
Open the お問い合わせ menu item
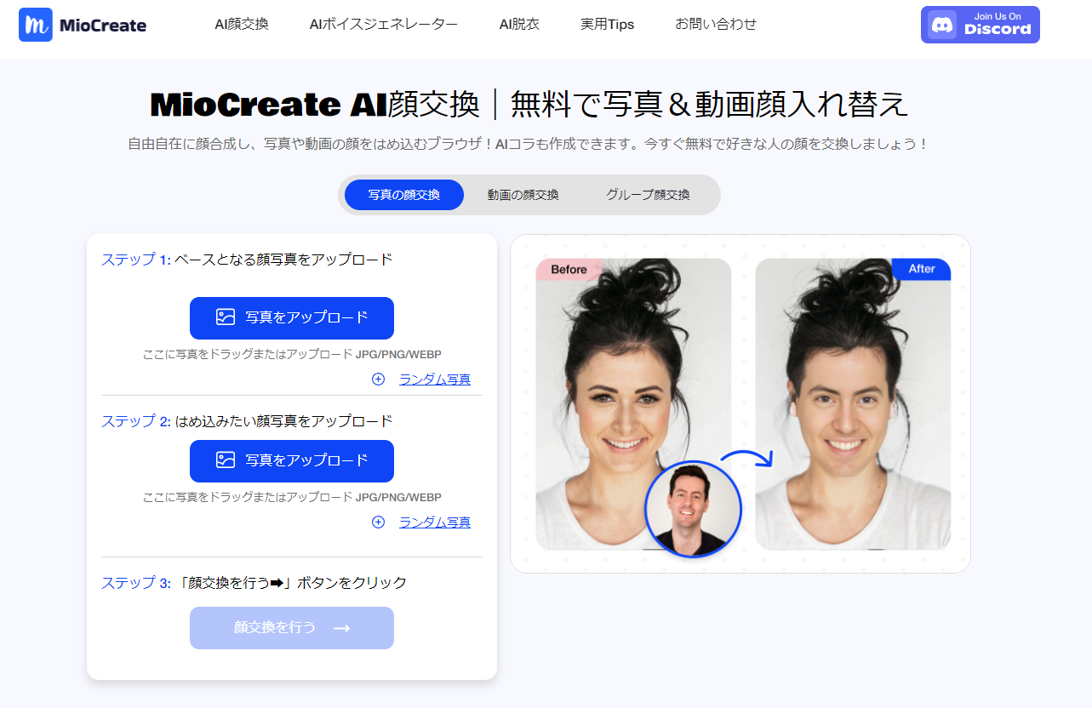tap(716, 24)
